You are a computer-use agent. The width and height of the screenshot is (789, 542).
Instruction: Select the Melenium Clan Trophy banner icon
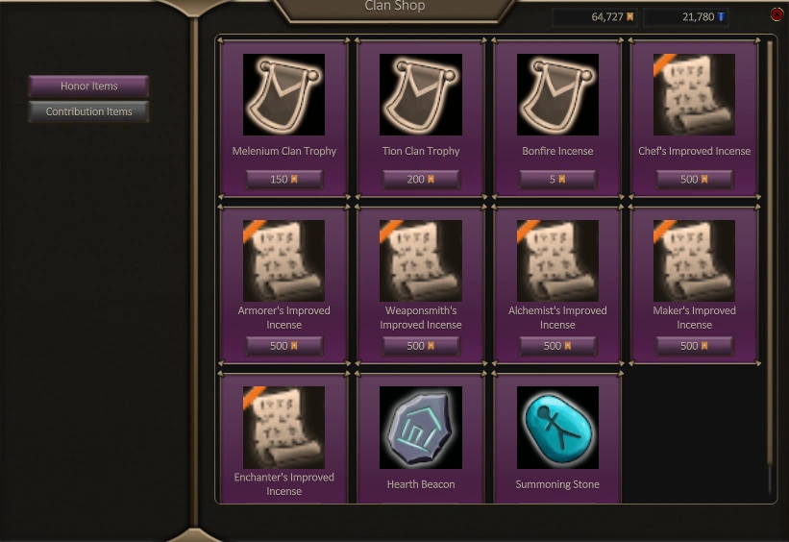pyautogui.click(x=284, y=94)
